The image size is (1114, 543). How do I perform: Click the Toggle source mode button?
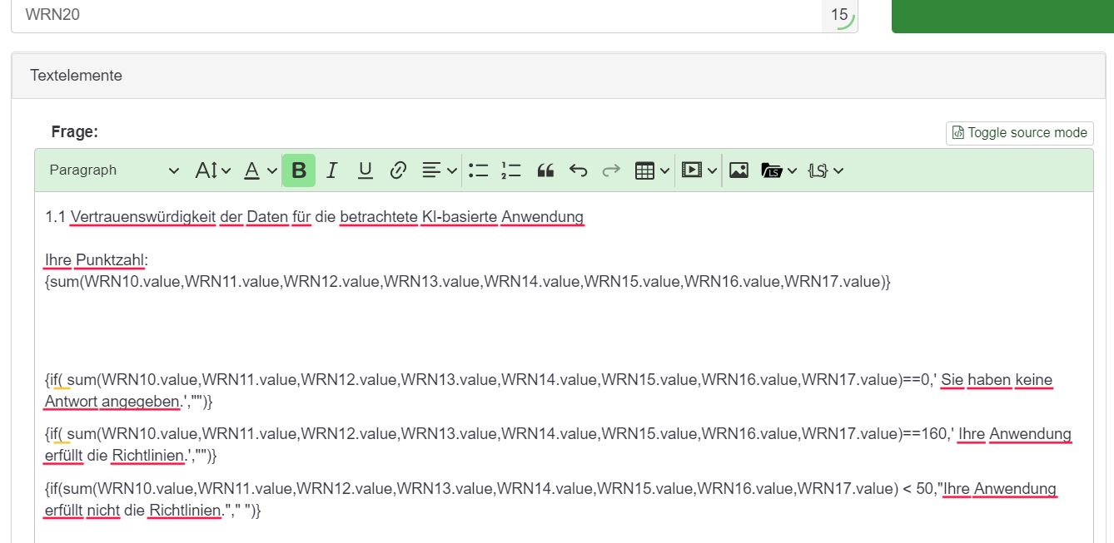1019,133
